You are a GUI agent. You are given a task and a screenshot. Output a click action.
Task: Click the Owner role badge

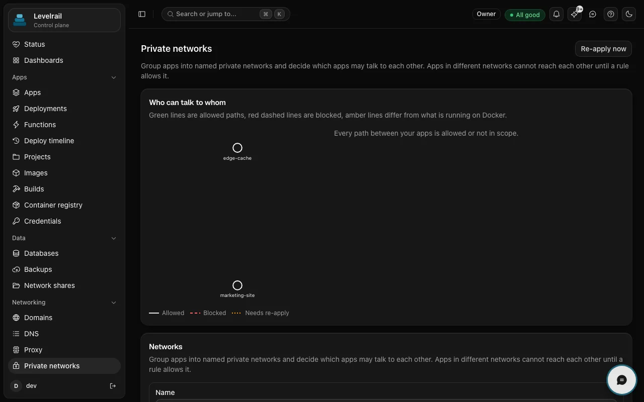point(486,14)
